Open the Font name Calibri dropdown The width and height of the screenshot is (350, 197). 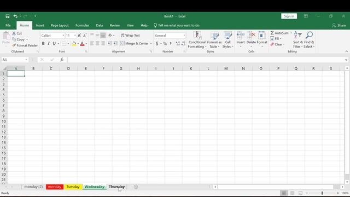pos(63,36)
